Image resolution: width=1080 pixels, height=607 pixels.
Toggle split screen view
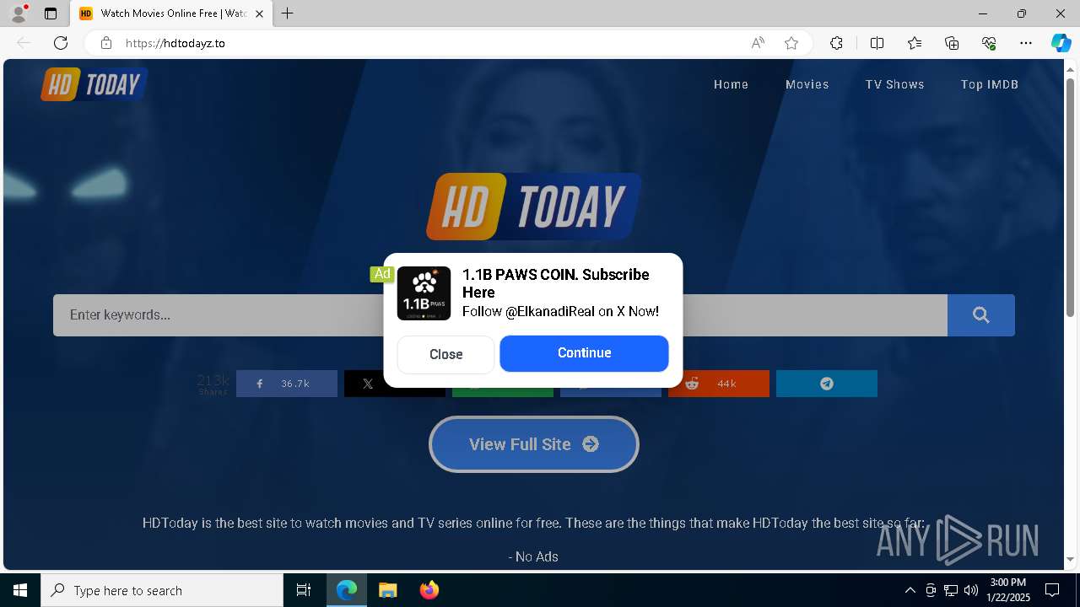(877, 43)
